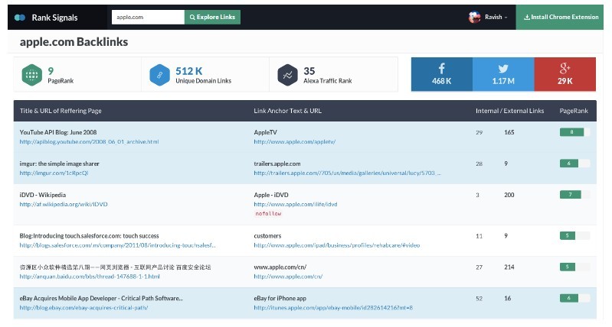Click the green PageRank globe hexagon icon

click(x=31, y=75)
